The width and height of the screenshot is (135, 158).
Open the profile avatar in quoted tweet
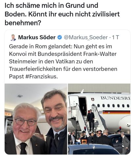point(13,38)
